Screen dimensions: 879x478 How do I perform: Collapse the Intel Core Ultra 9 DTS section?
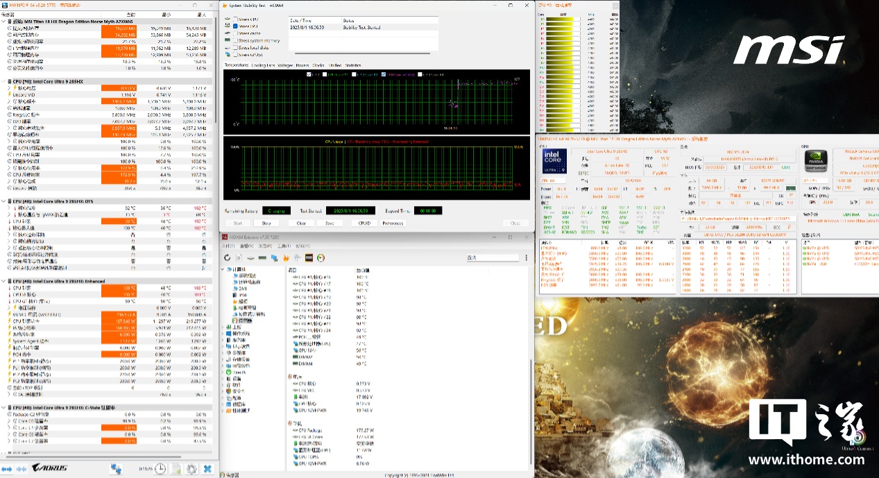click(3, 201)
